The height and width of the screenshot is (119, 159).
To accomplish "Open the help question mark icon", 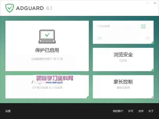I will (148, 38).
